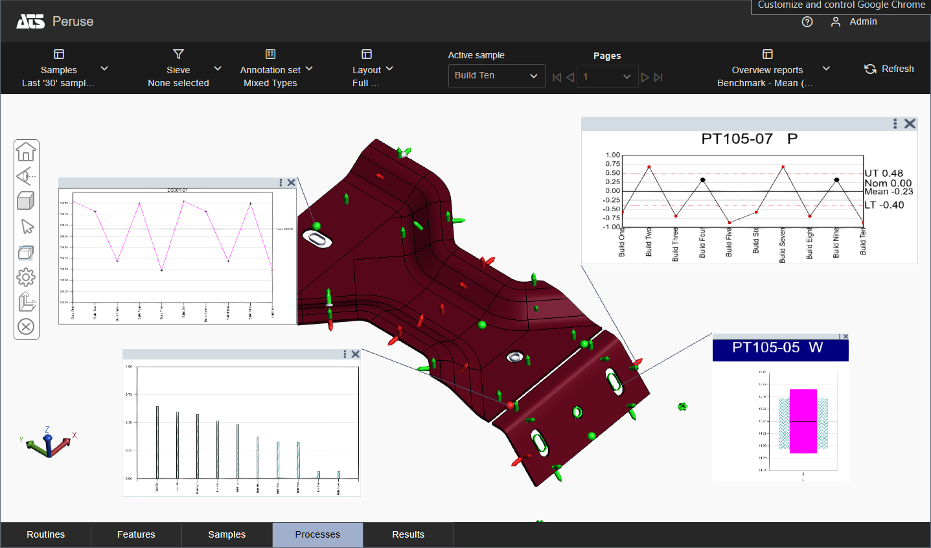931x548 pixels.
Task: Open the help question mark icon
Action: click(807, 22)
